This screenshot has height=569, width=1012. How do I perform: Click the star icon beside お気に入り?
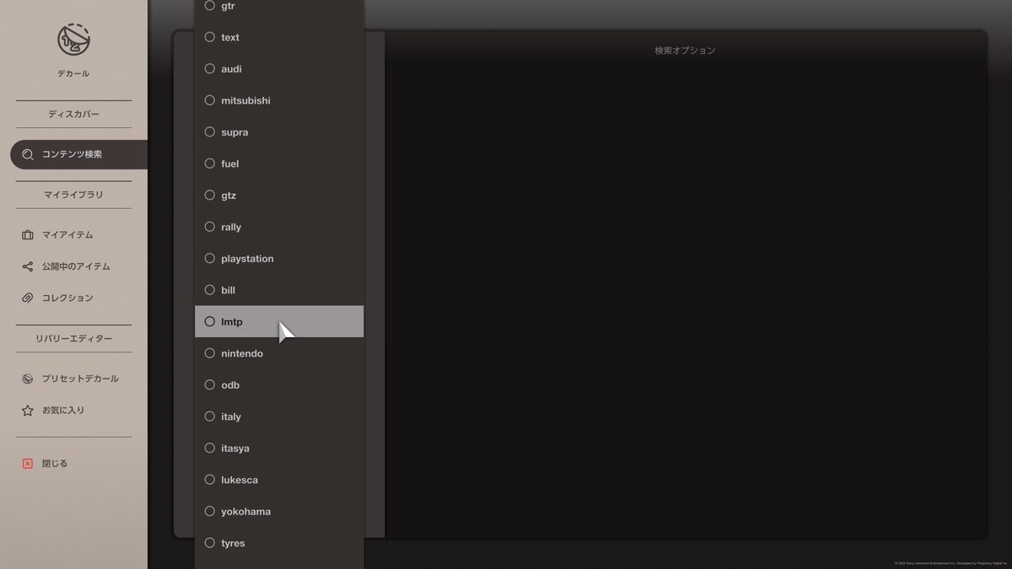(x=28, y=411)
